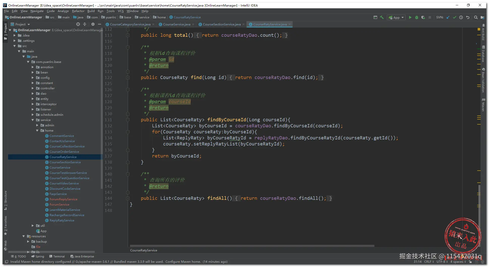Locate current file with the crosshair icon
Screen dimensions: 489x267
[78, 24]
